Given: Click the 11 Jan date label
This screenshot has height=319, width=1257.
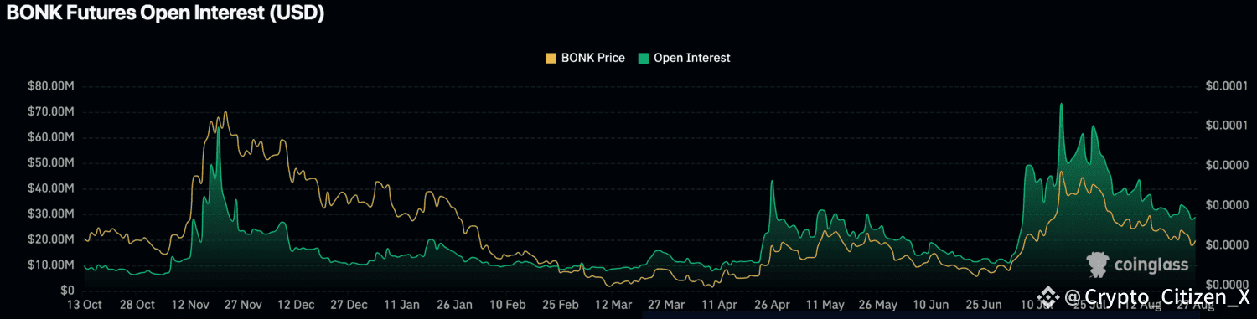Looking at the screenshot, I should pos(402,305).
